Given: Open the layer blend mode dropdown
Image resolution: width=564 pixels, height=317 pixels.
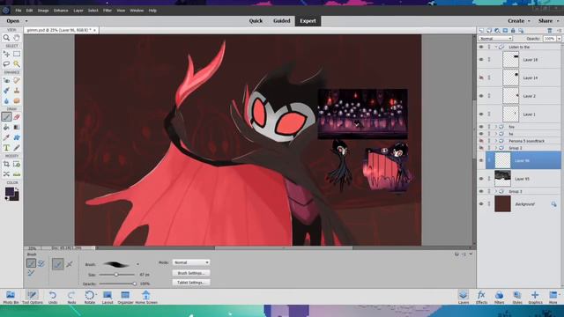Looking at the screenshot, I should [x=495, y=39].
